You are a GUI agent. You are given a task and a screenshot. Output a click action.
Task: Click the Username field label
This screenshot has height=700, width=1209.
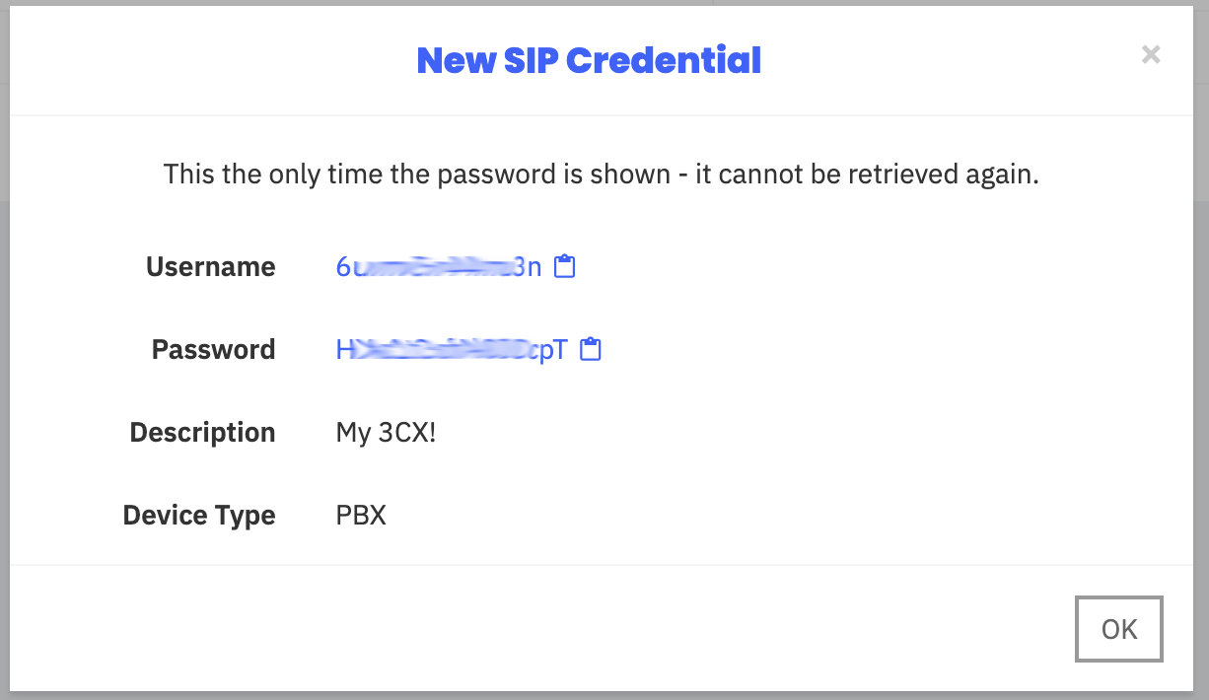click(x=210, y=266)
